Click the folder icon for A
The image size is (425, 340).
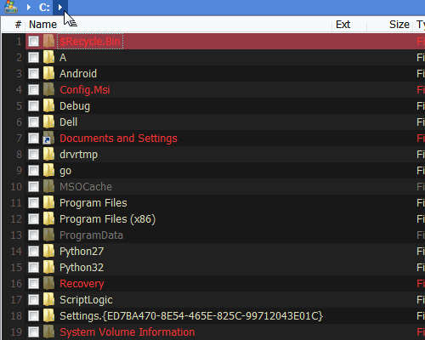coord(48,57)
